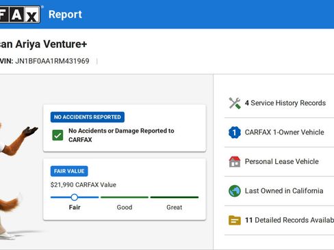Open CARFAX 1-Owner Vehicle details
Viewport: 334px width, 250px height.
coord(279,133)
